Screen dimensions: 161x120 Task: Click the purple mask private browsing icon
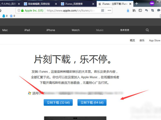(152, 3)
